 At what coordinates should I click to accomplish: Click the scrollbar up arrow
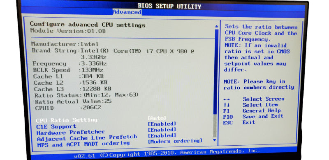coord(216,27)
